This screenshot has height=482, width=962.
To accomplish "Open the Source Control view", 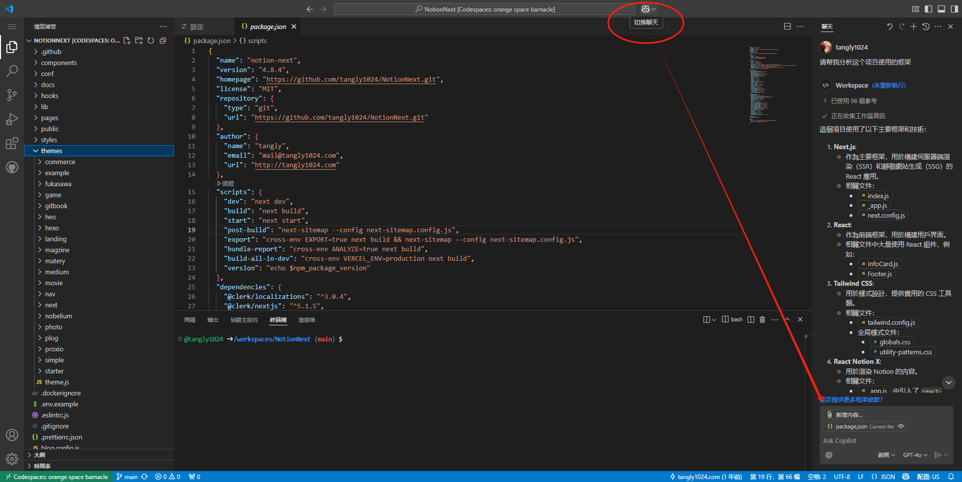I will coord(12,95).
